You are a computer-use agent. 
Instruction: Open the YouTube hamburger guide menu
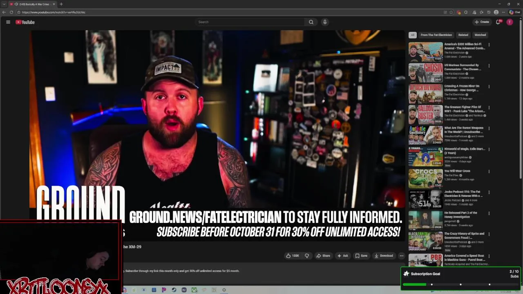(x=8, y=22)
